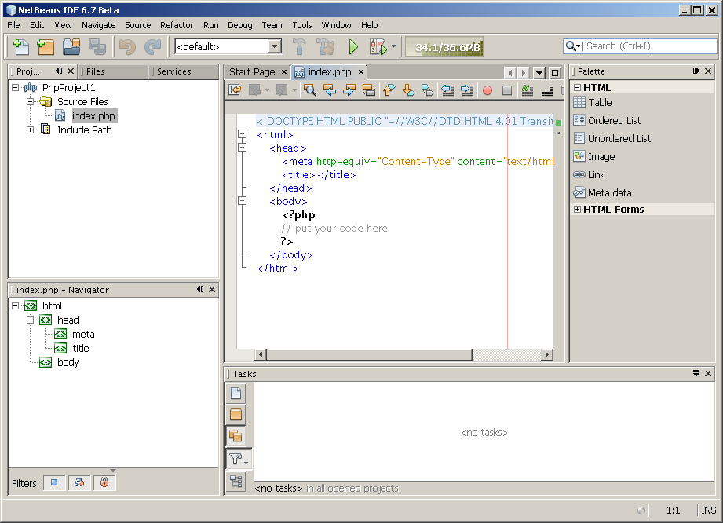
Task: Select Ordered List in the Palette
Action: [x=614, y=120]
